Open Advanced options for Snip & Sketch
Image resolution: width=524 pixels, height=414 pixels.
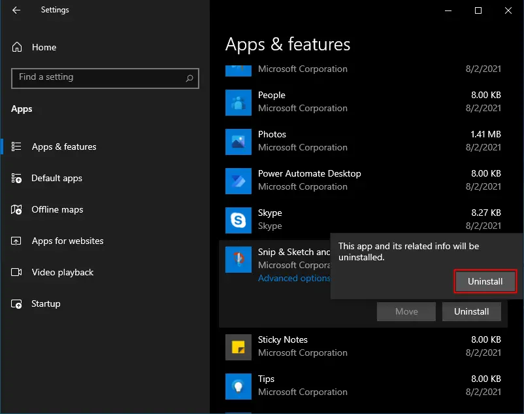294,278
